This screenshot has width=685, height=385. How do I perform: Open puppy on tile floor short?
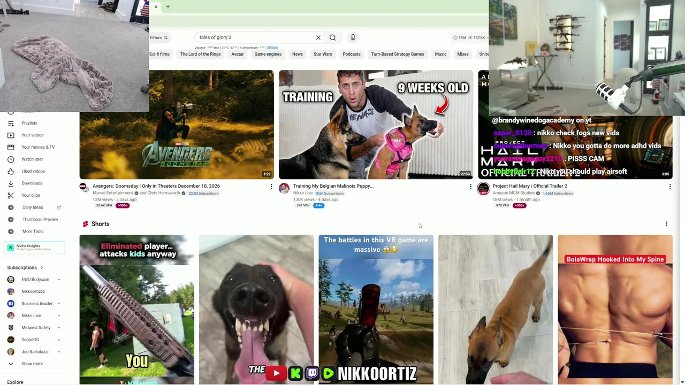click(496, 309)
